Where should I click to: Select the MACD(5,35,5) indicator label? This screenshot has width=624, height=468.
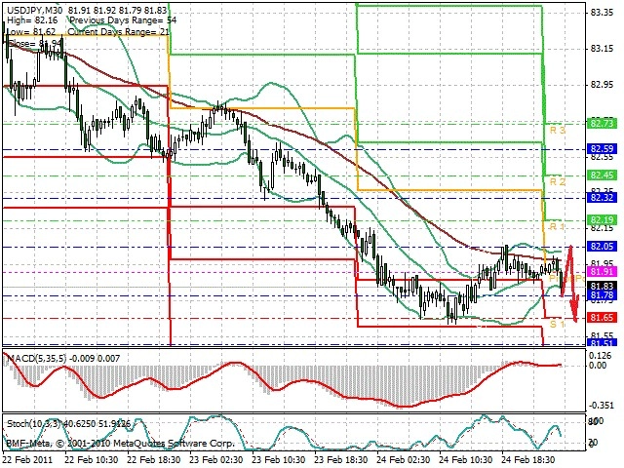(37, 359)
